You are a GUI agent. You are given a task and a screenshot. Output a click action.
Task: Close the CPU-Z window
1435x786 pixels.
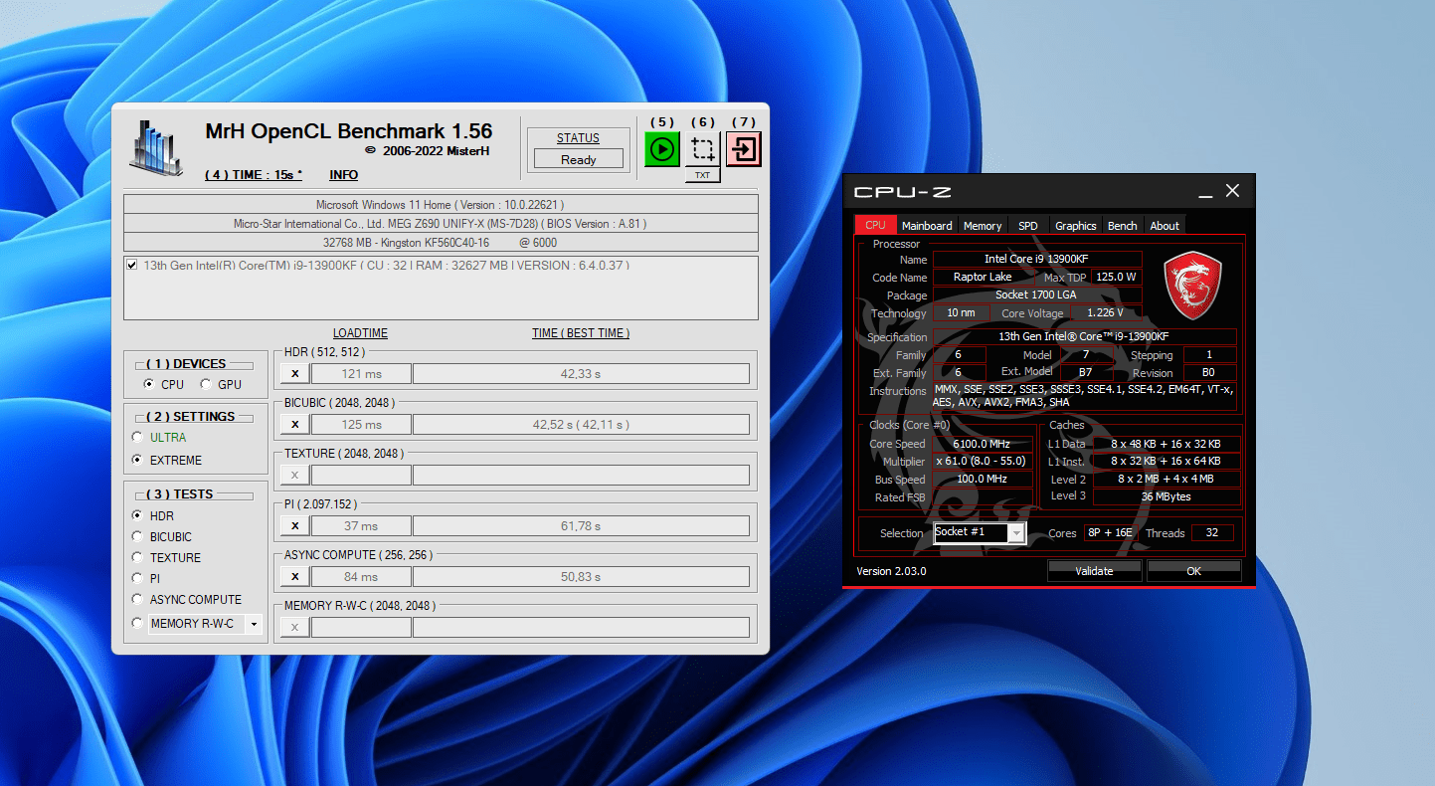(1232, 191)
